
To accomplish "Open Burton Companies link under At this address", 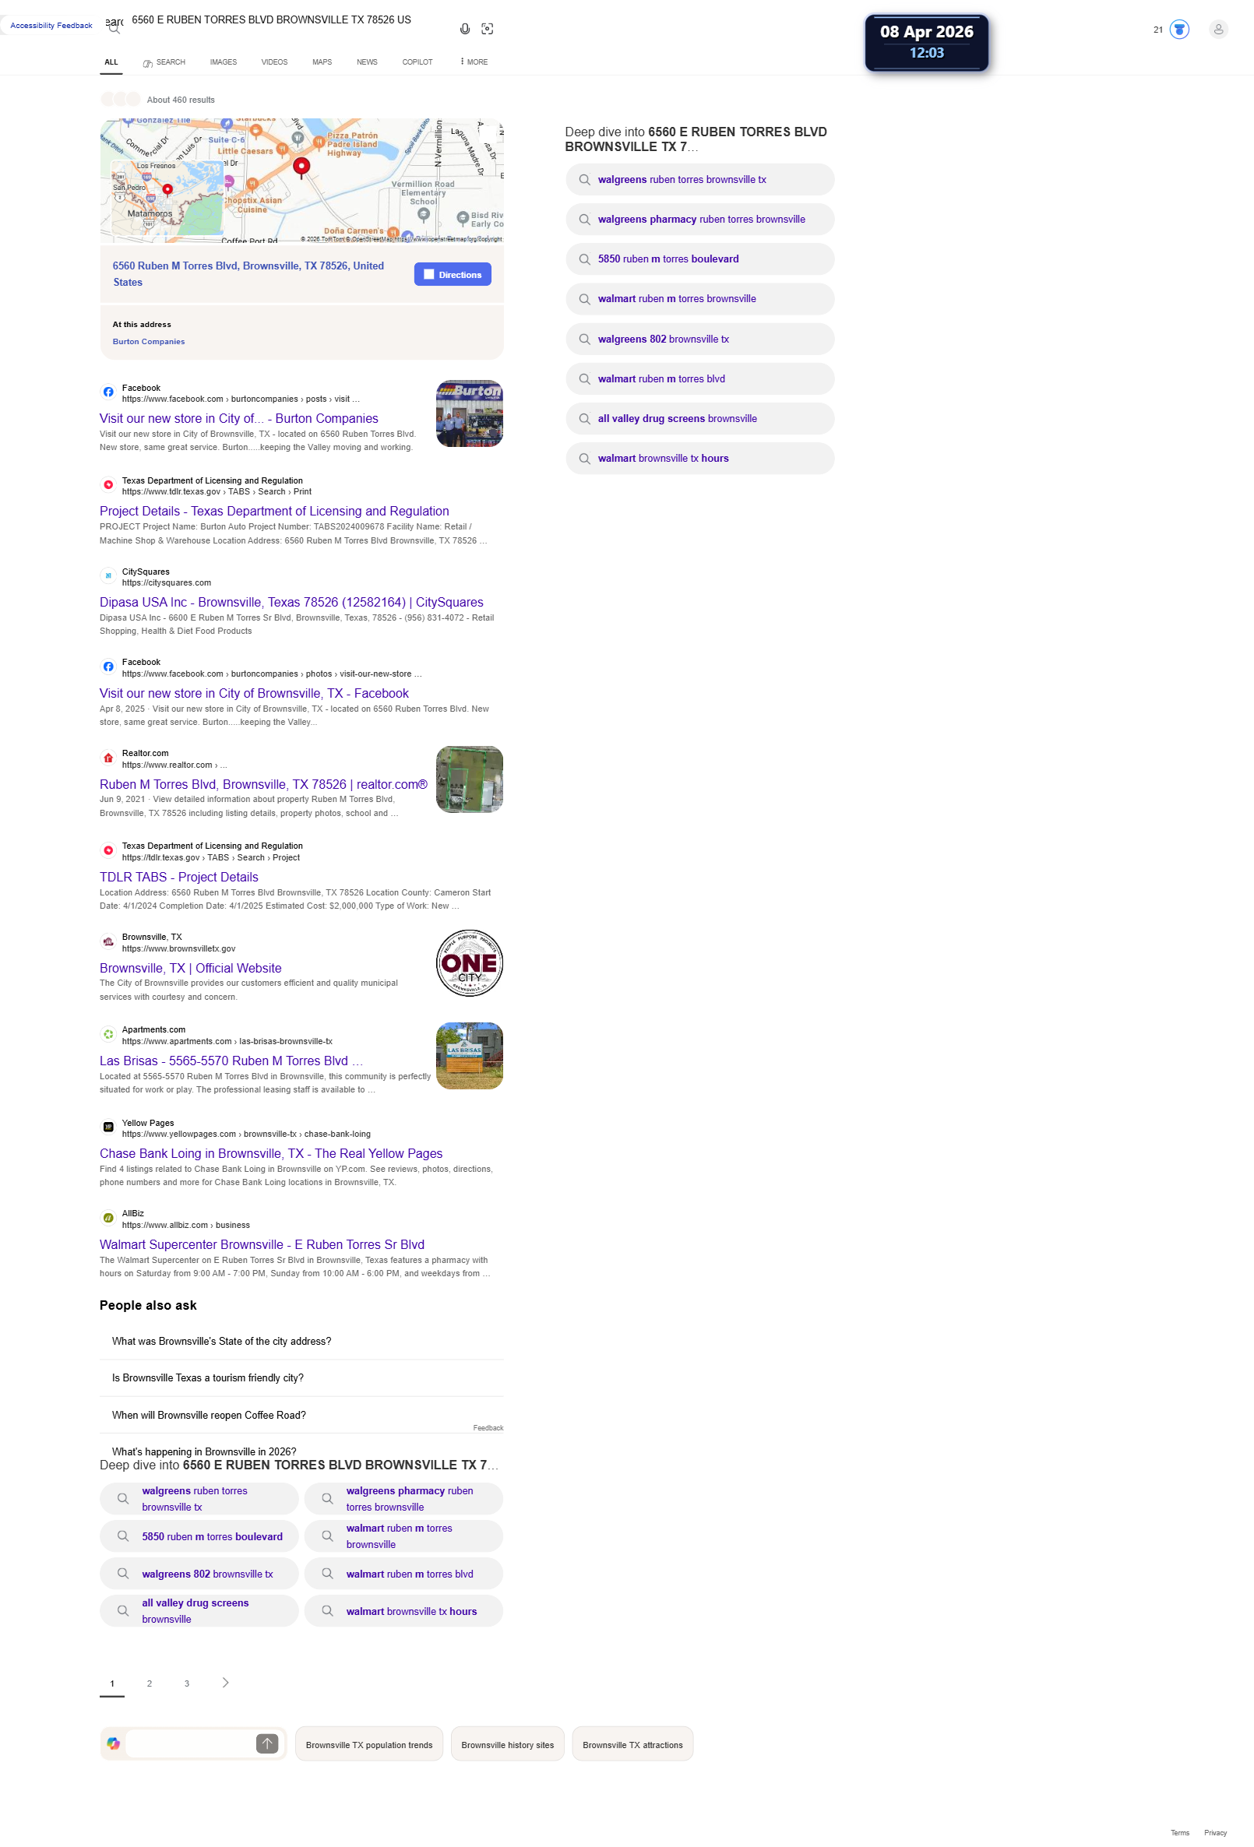I will point(149,342).
